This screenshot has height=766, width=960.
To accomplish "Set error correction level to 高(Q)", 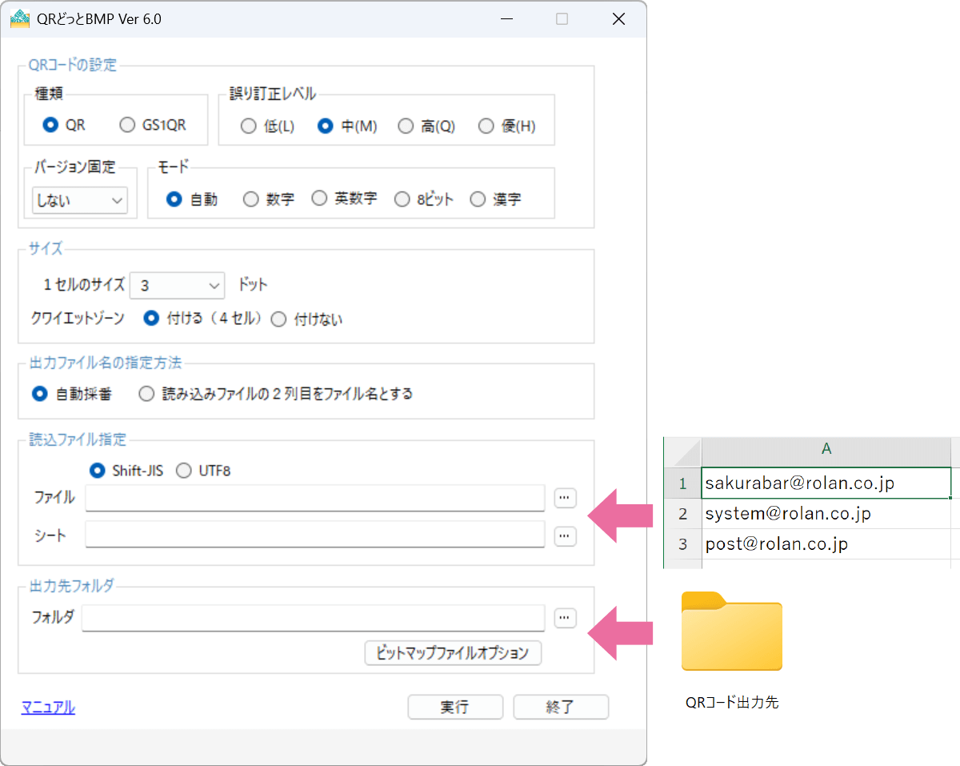I will tap(406, 126).
